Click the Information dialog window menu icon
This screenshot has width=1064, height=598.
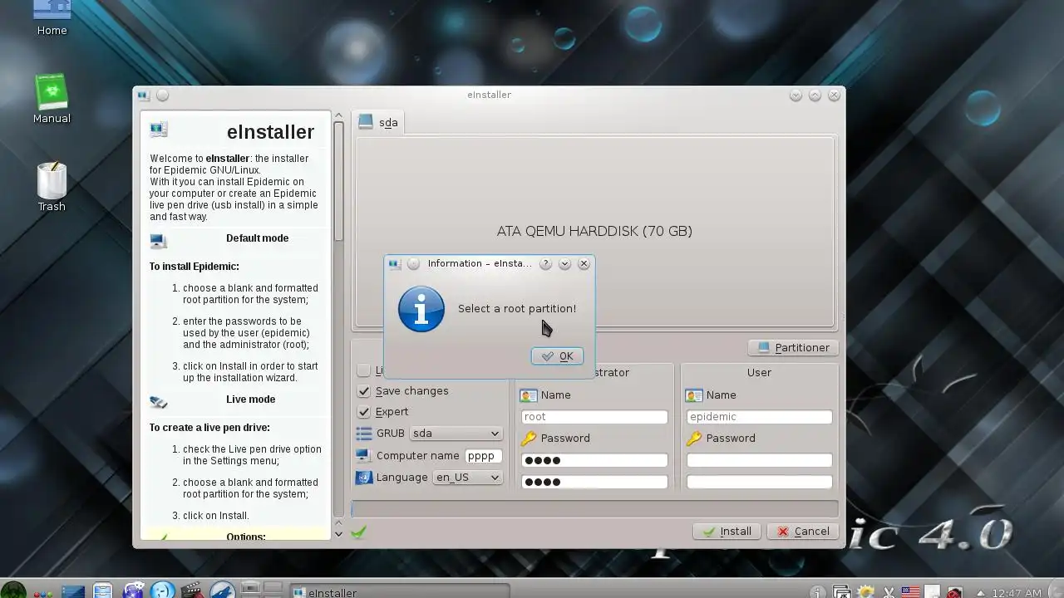click(x=395, y=264)
